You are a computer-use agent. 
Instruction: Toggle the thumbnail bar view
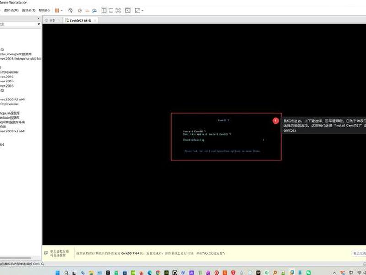tap(111, 11)
